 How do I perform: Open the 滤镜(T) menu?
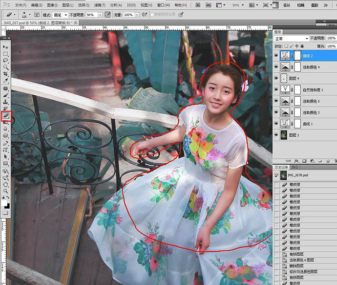pyautogui.click(x=100, y=5)
